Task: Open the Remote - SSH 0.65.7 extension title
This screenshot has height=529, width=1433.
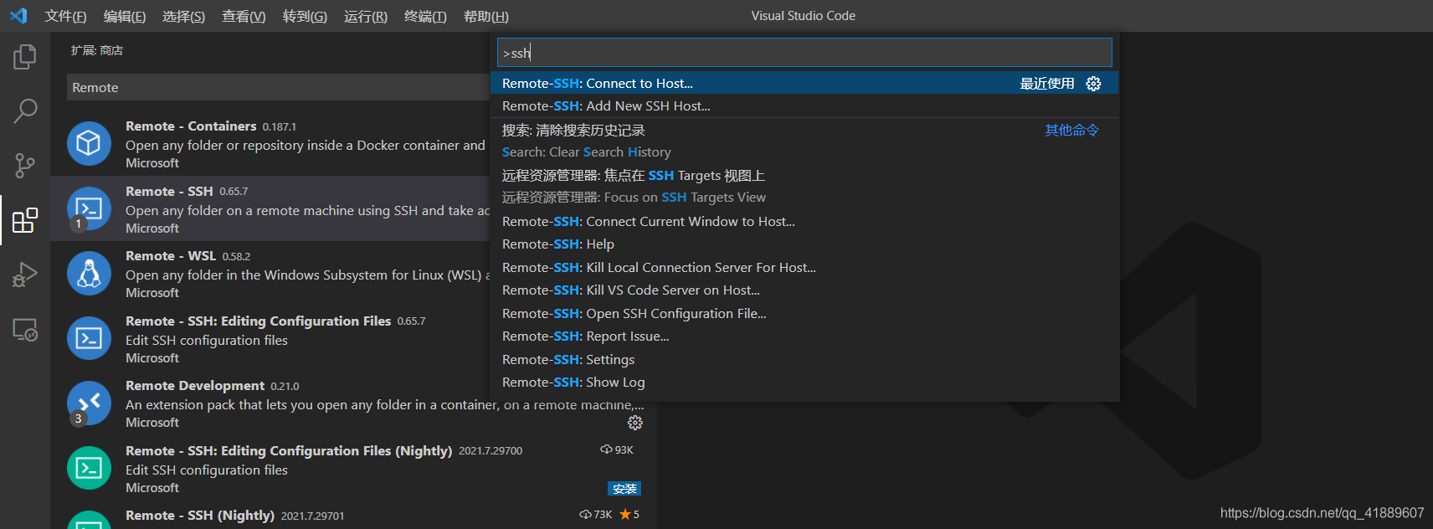Action: 169,192
